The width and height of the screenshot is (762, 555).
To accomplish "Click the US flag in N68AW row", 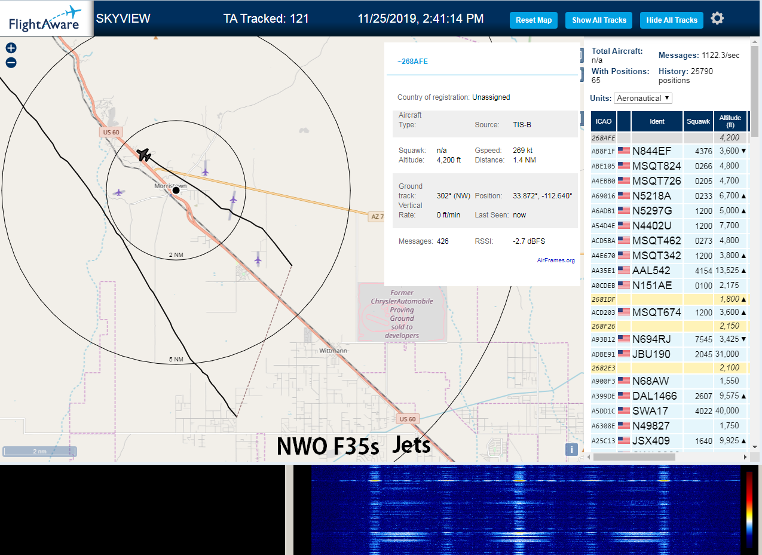I will tap(624, 381).
